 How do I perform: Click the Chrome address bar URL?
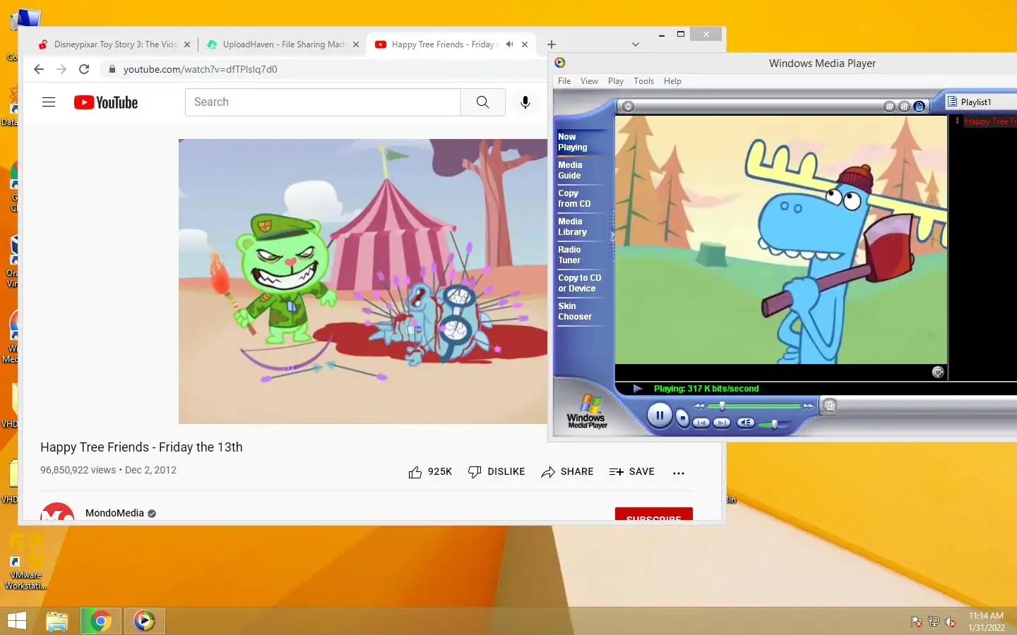(201, 69)
